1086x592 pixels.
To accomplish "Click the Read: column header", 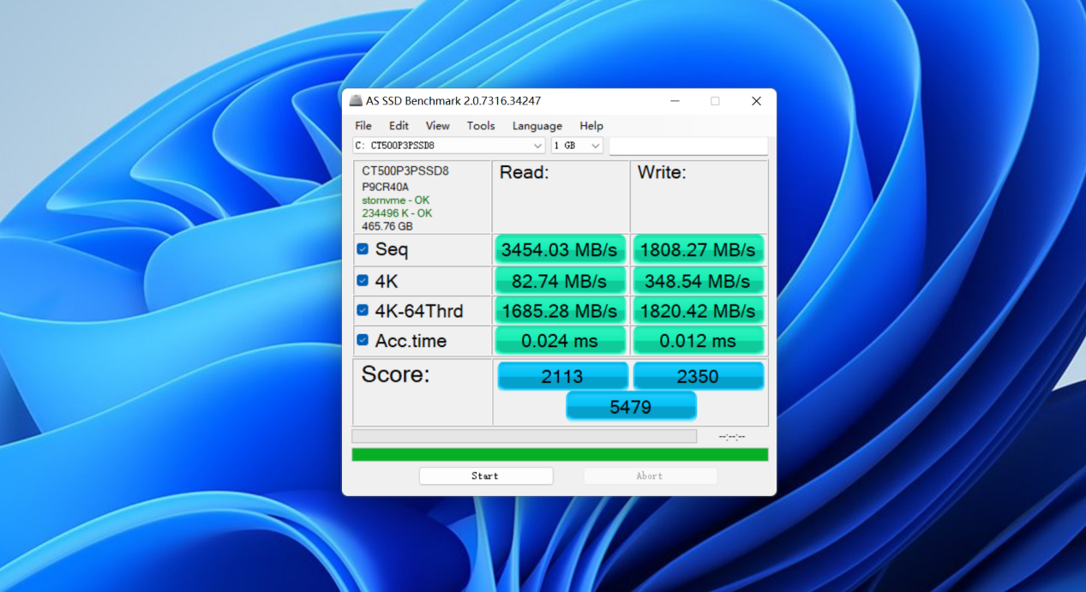I will (x=525, y=172).
